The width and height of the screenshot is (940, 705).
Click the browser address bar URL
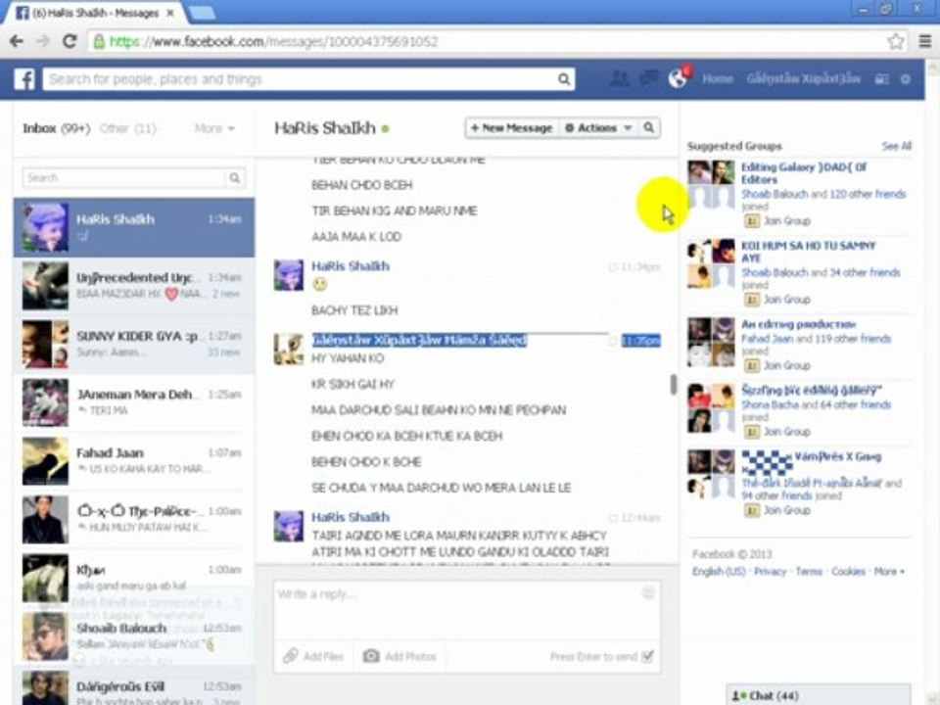(x=274, y=41)
